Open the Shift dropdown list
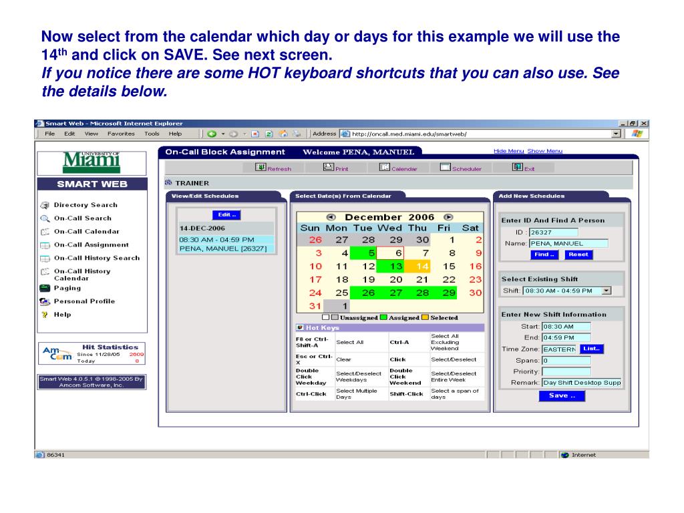The height and width of the screenshot is (513, 684). click(607, 291)
